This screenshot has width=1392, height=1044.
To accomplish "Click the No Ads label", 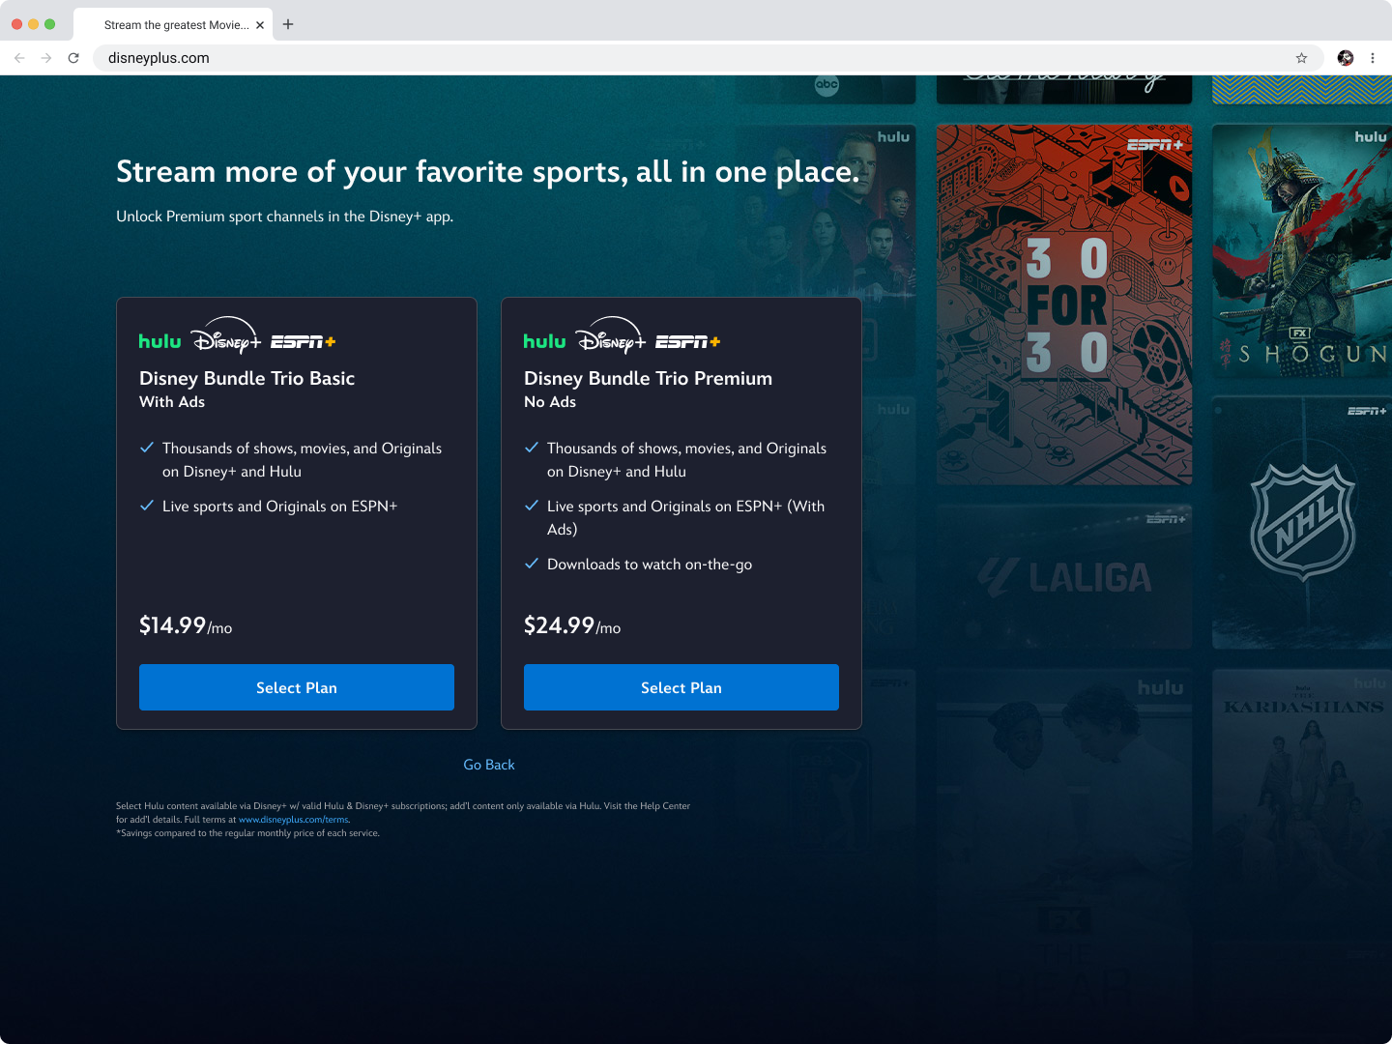I will [550, 402].
